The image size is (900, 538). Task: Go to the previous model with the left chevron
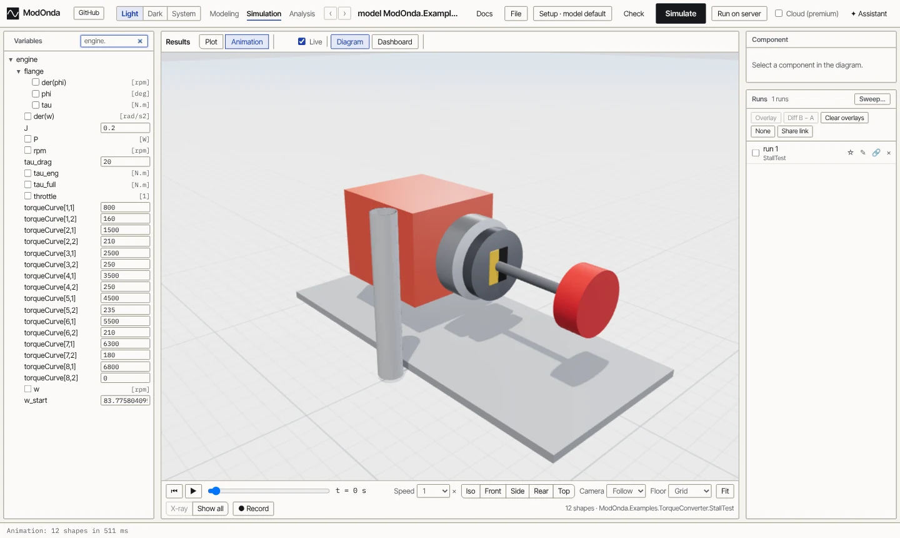pyautogui.click(x=331, y=13)
